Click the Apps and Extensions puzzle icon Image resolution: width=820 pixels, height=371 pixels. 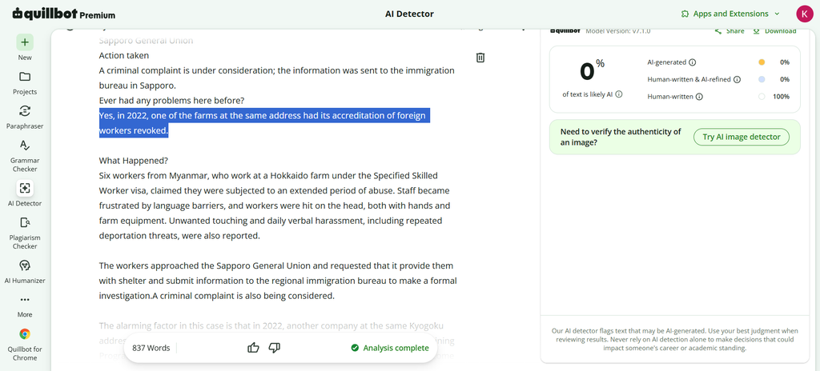click(685, 14)
